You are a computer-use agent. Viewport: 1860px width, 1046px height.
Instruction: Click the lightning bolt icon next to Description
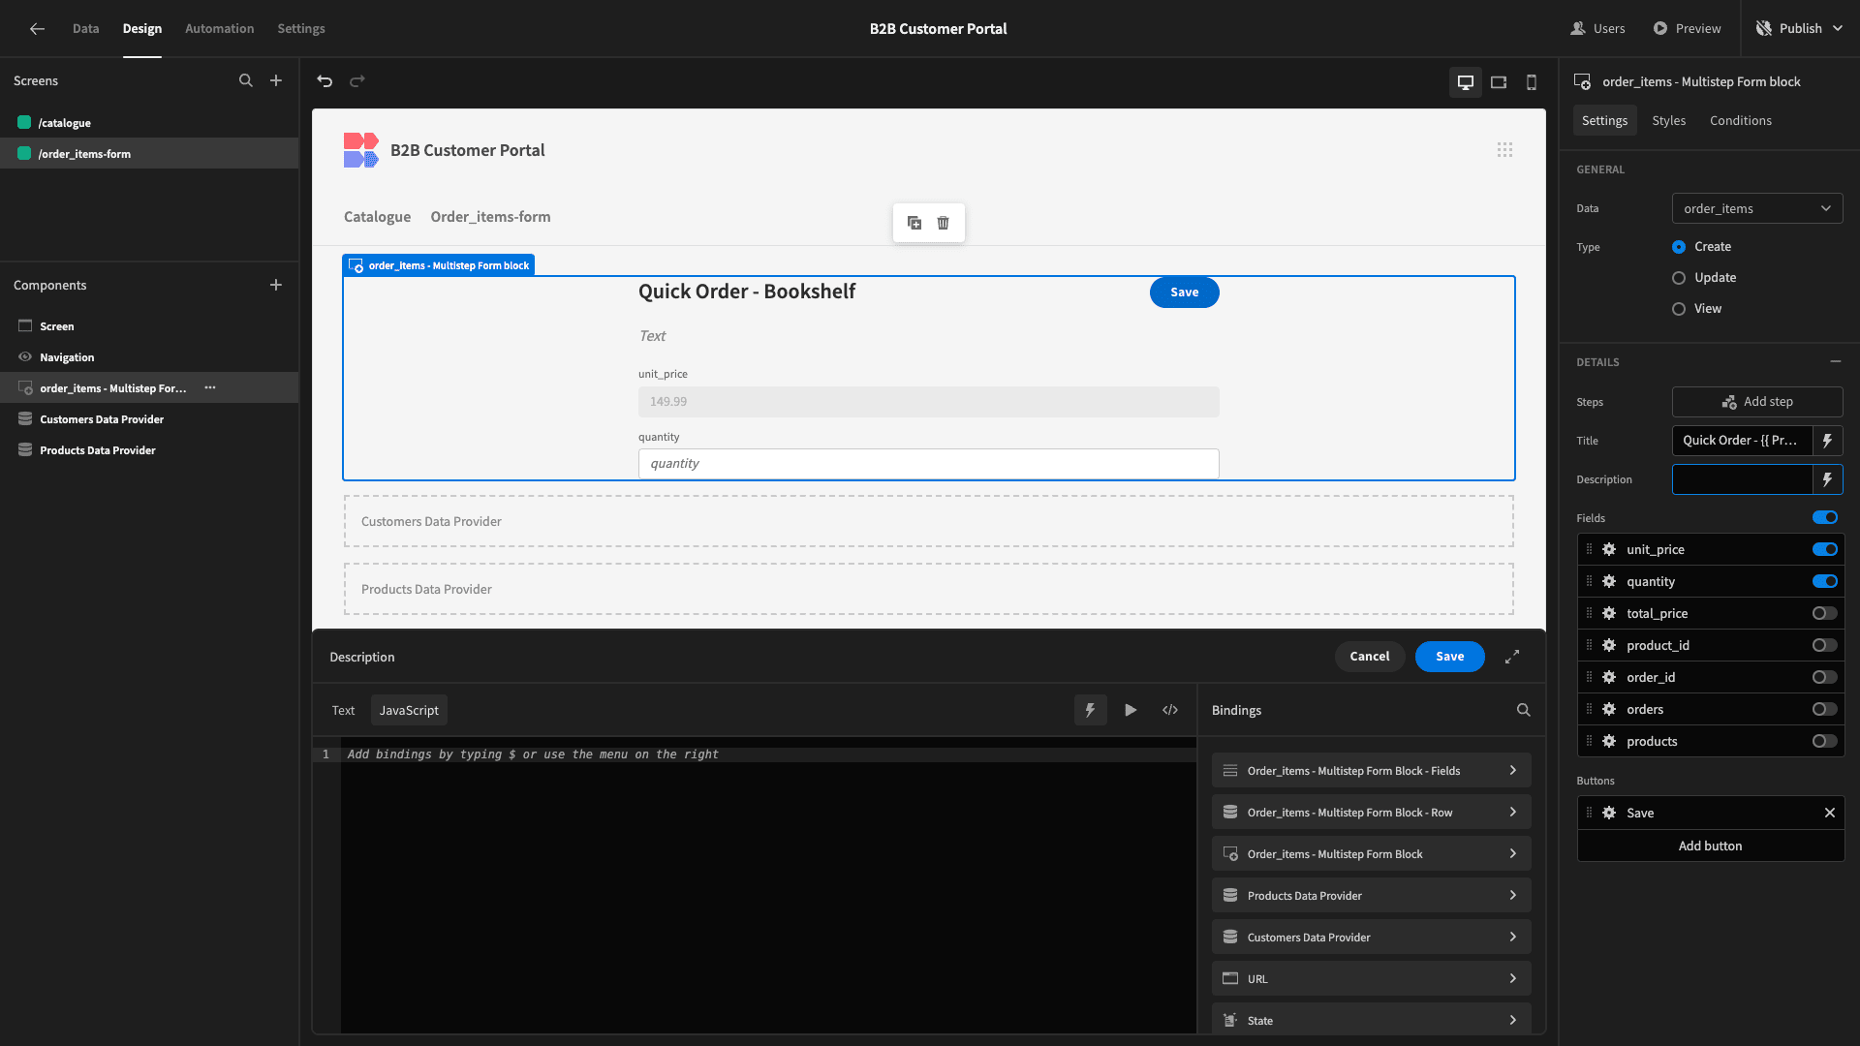[x=1827, y=479]
